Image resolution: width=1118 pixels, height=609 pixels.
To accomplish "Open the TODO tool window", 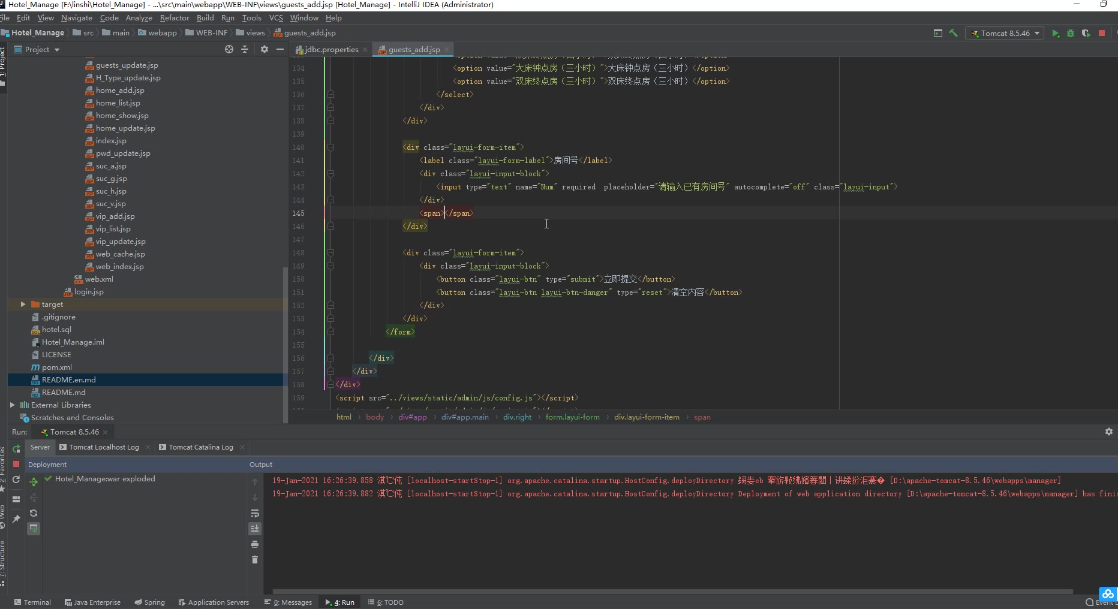I will (386, 602).
